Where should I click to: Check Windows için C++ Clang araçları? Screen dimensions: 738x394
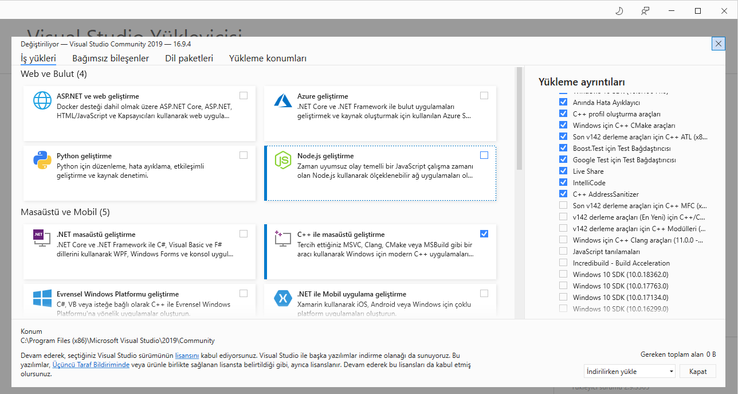click(x=563, y=240)
